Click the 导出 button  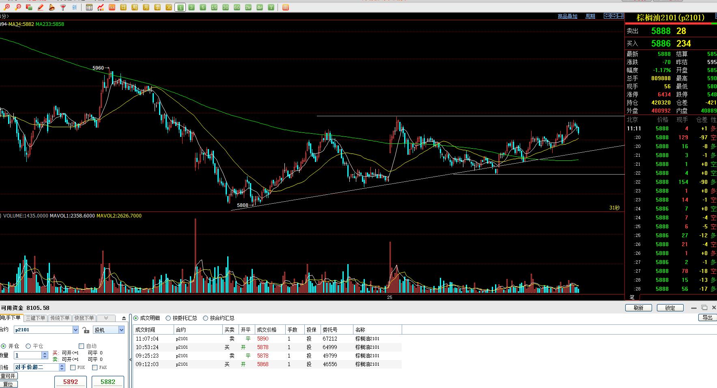708,318
